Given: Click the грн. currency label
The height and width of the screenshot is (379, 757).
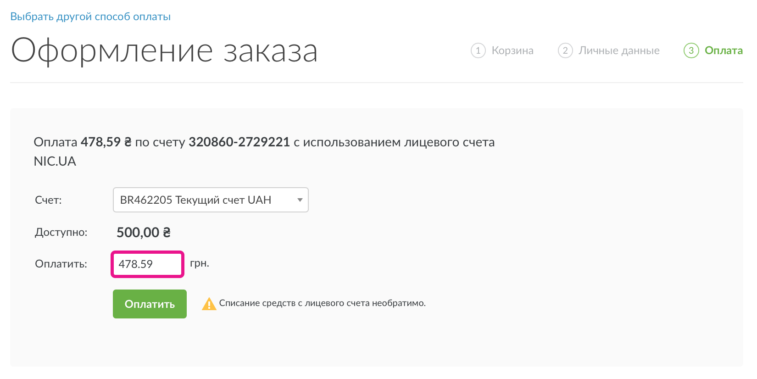Looking at the screenshot, I should coord(200,263).
